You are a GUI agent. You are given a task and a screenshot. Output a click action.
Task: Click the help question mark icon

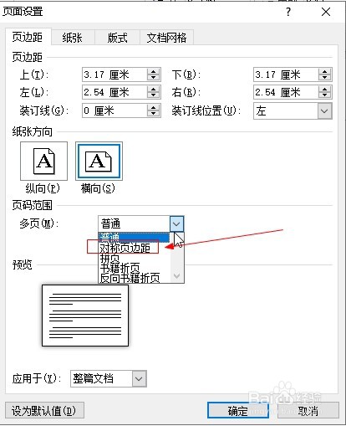pyautogui.click(x=288, y=12)
